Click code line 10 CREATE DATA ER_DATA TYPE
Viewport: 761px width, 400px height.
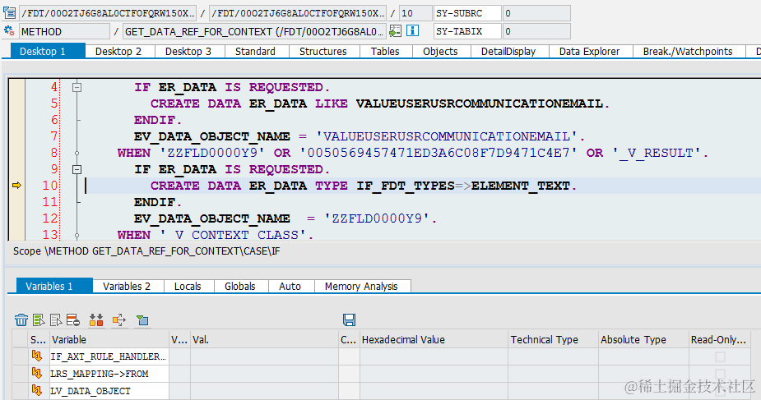364,186
